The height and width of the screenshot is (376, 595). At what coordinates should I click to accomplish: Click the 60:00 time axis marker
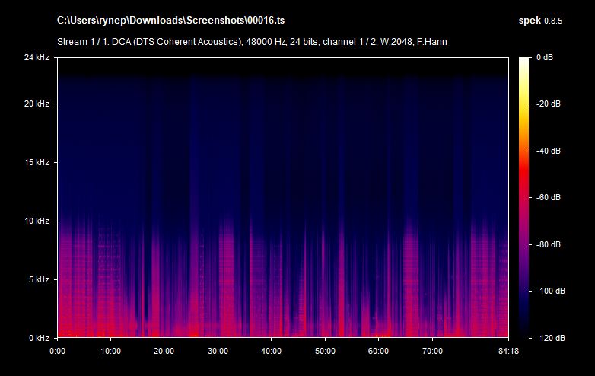[378, 351]
